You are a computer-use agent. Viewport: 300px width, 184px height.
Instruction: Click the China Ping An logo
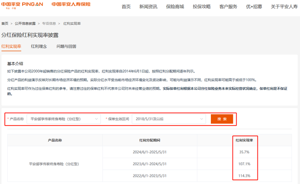coord(22,5)
